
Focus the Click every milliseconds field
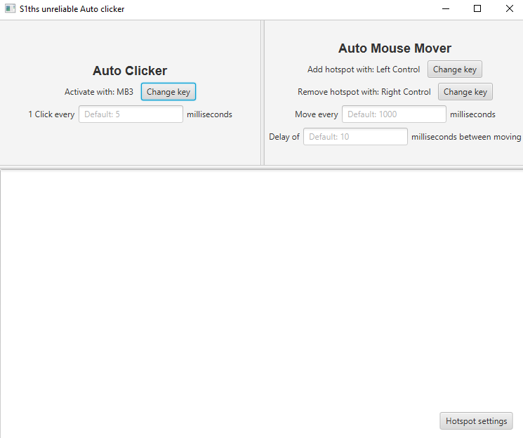[x=131, y=114]
